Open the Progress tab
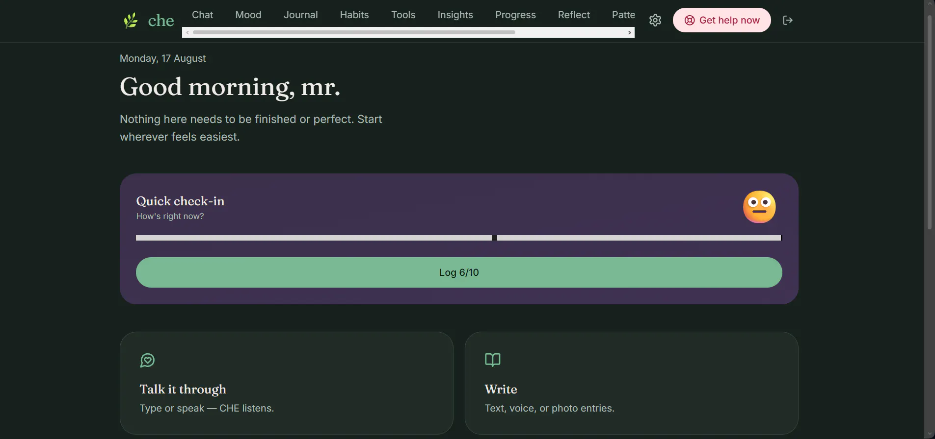 tap(515, 15)
